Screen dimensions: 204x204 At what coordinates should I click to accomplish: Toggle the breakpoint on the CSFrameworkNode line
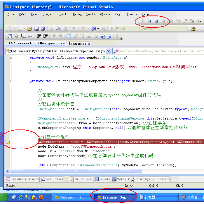pyautogui.click(x=8, y=142)
